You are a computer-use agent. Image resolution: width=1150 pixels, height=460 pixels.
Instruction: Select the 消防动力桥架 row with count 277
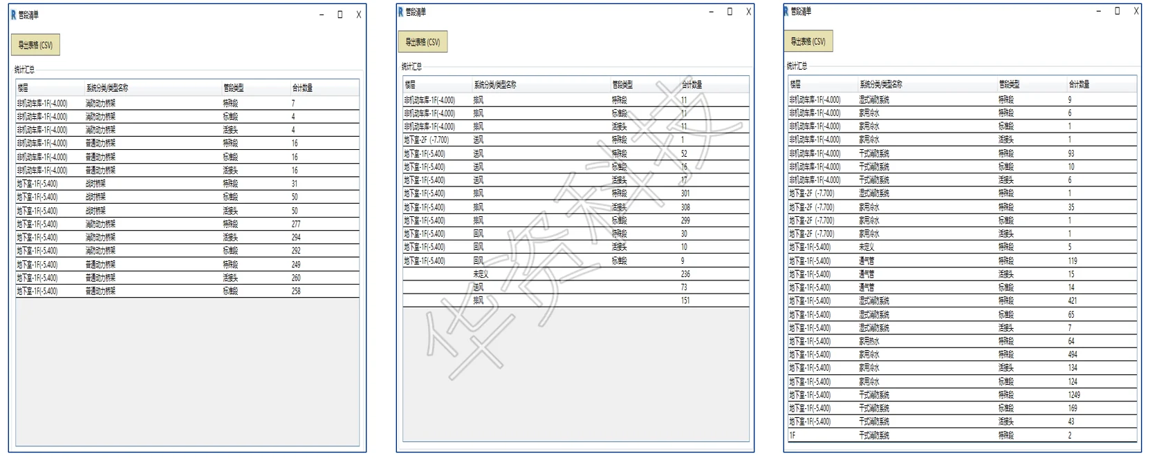click(187, 224)
